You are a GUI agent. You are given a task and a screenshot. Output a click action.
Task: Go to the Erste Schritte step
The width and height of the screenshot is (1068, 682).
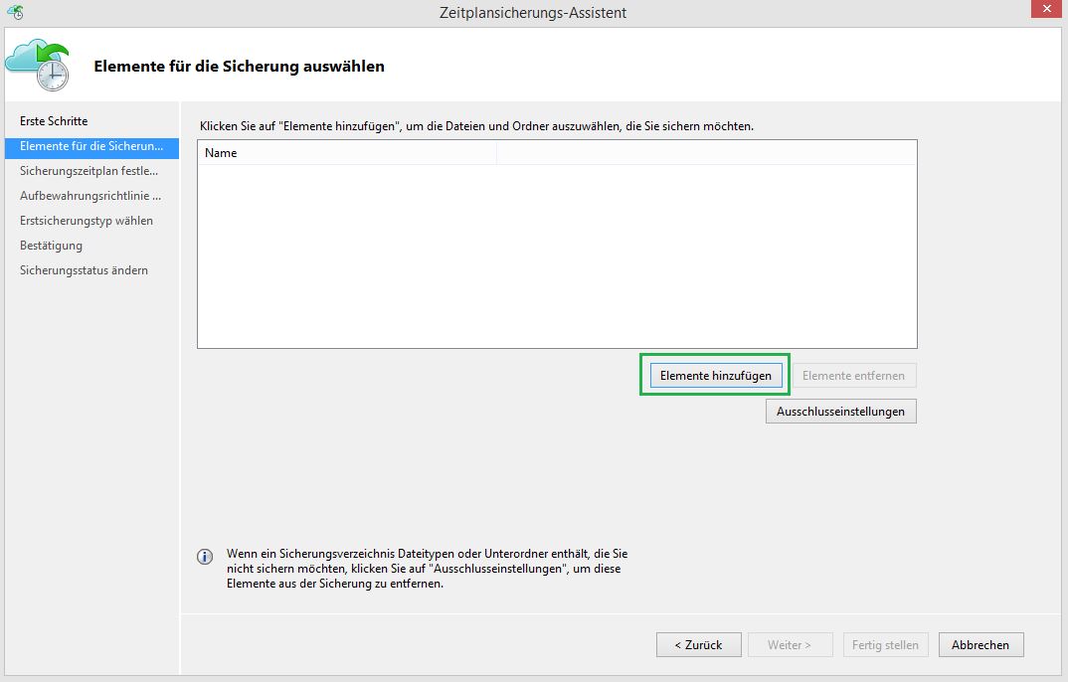54,121
